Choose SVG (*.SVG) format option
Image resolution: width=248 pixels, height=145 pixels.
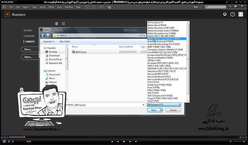[167, 93]
